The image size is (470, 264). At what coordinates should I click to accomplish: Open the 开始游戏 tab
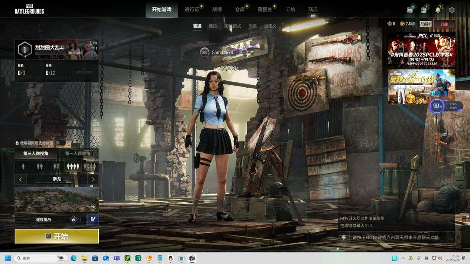tap(161, 10)
